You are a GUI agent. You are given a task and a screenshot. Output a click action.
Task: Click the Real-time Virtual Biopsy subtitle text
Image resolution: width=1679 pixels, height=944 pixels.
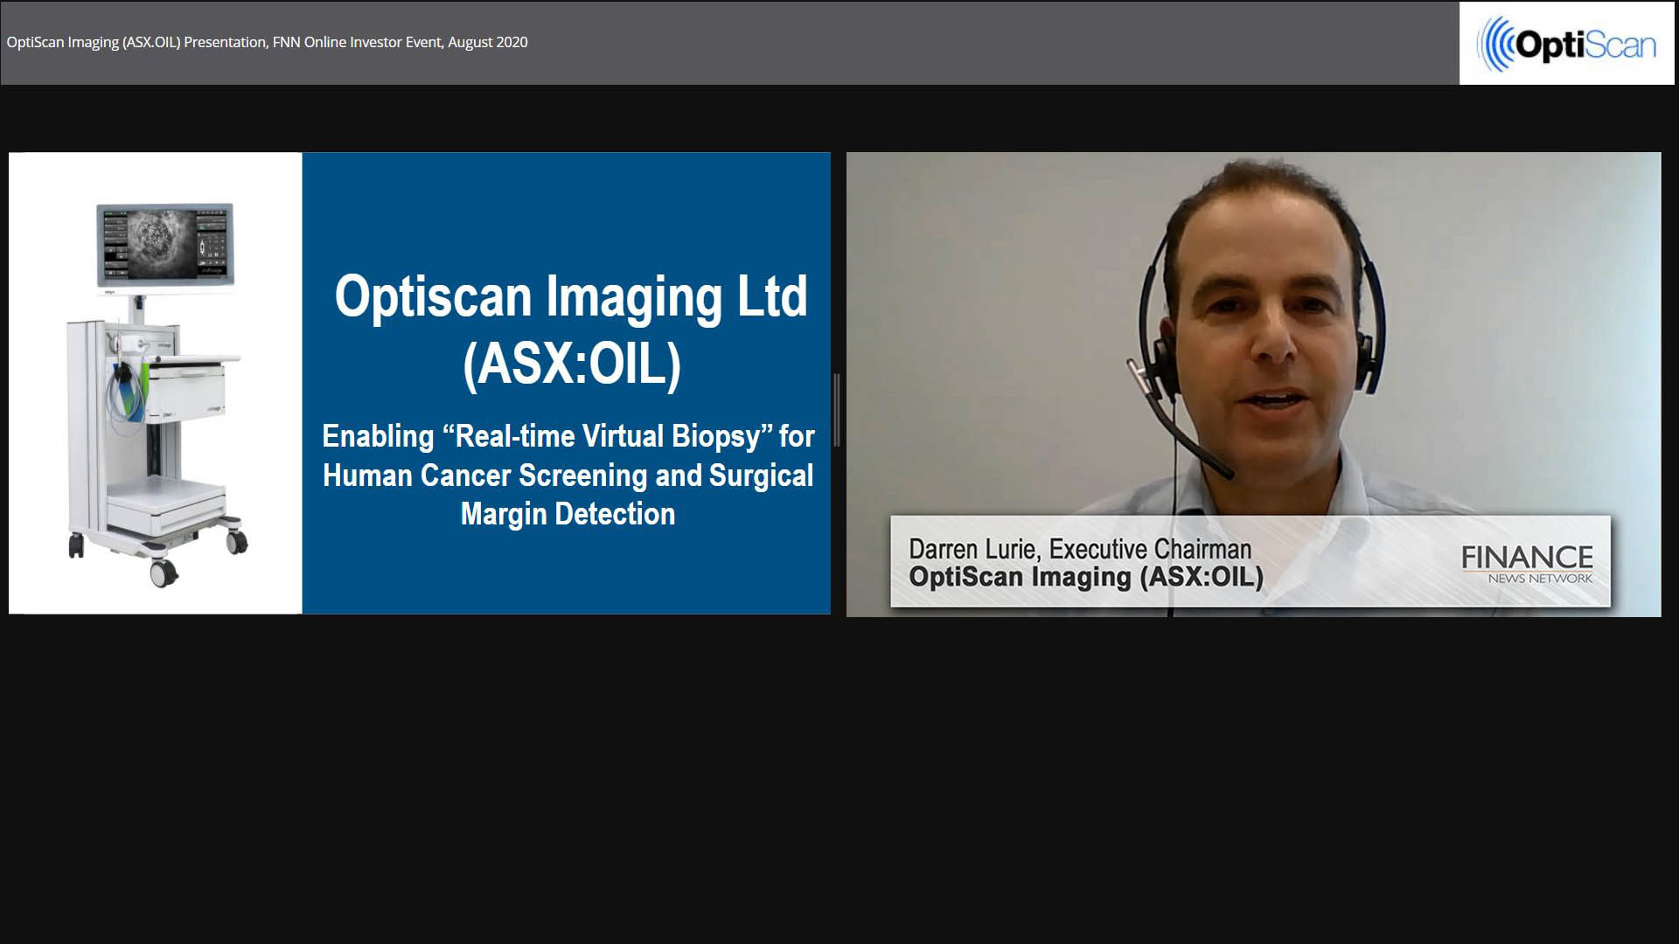pyautogui.click(x=568, y=436)
